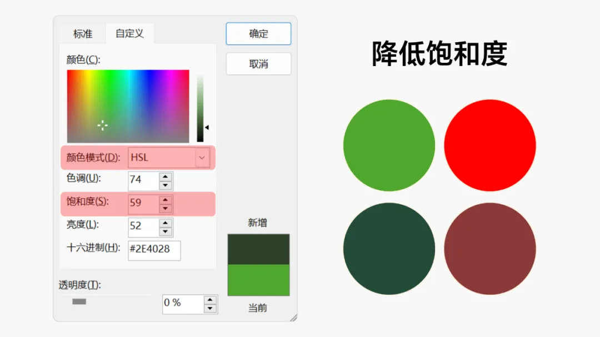Pick a color in the spectrum field
600x337 pixels.
click(128, 106)
